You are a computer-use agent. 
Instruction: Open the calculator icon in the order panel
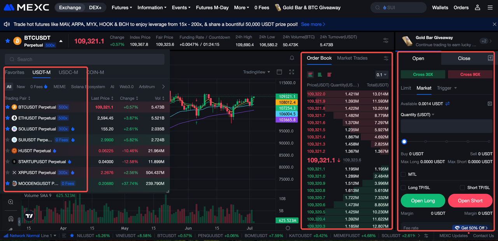click(490, 104)
